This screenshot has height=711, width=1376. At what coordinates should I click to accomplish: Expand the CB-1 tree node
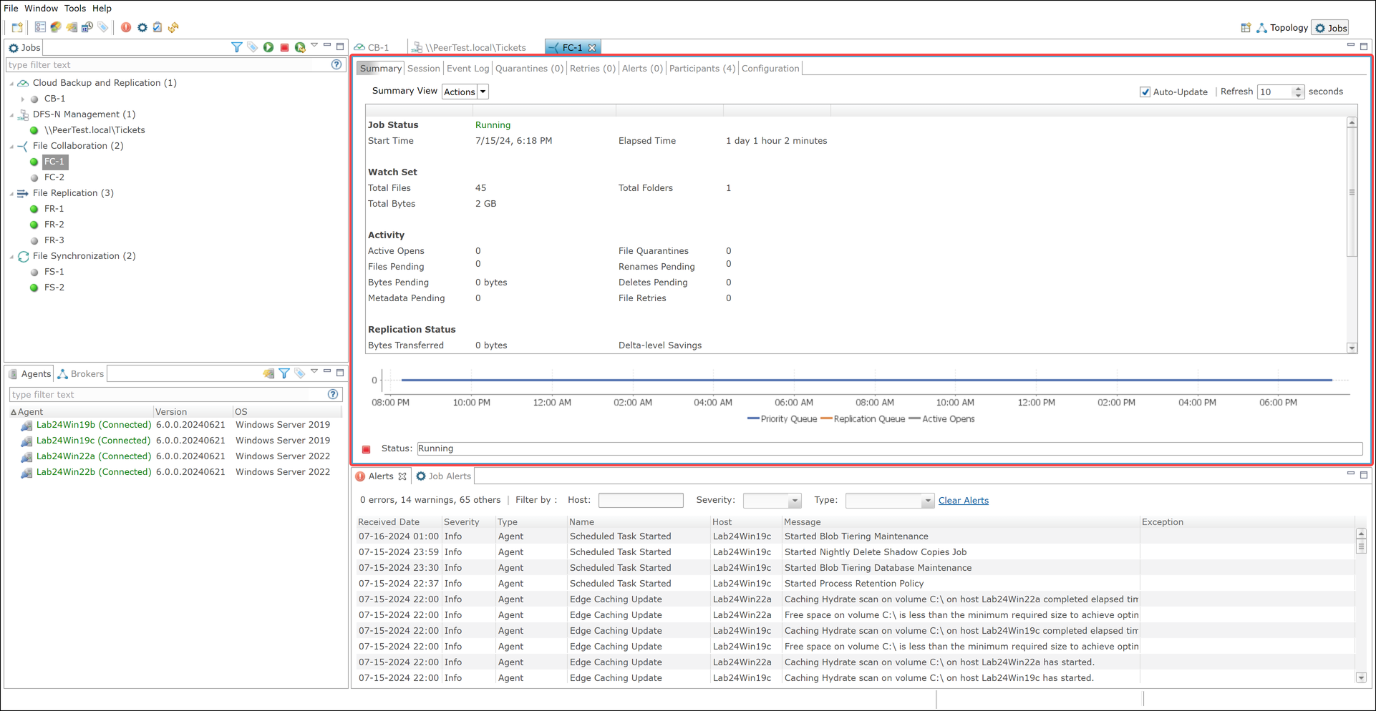click(23, 99)
